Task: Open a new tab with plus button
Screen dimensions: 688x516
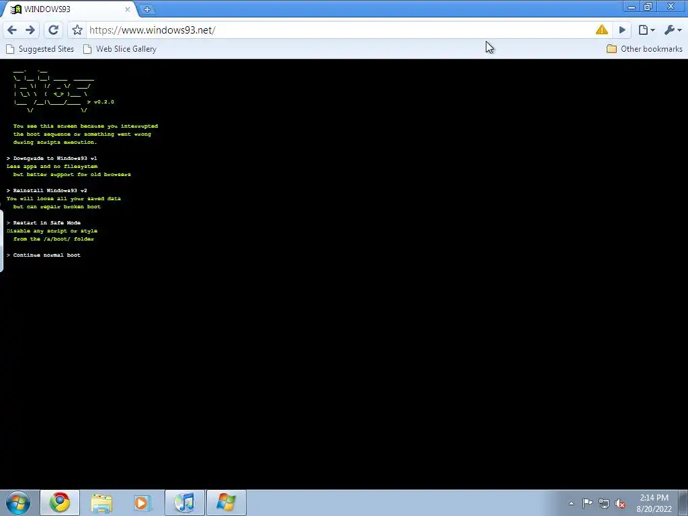Action: [x=146, y=9]
